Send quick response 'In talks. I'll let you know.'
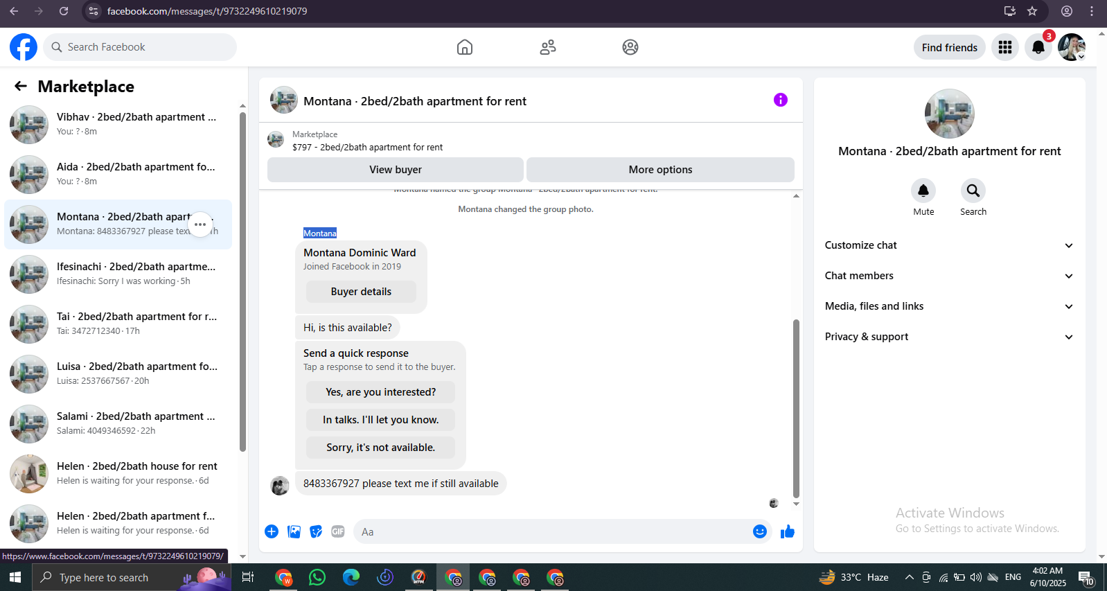 point(380,420)
